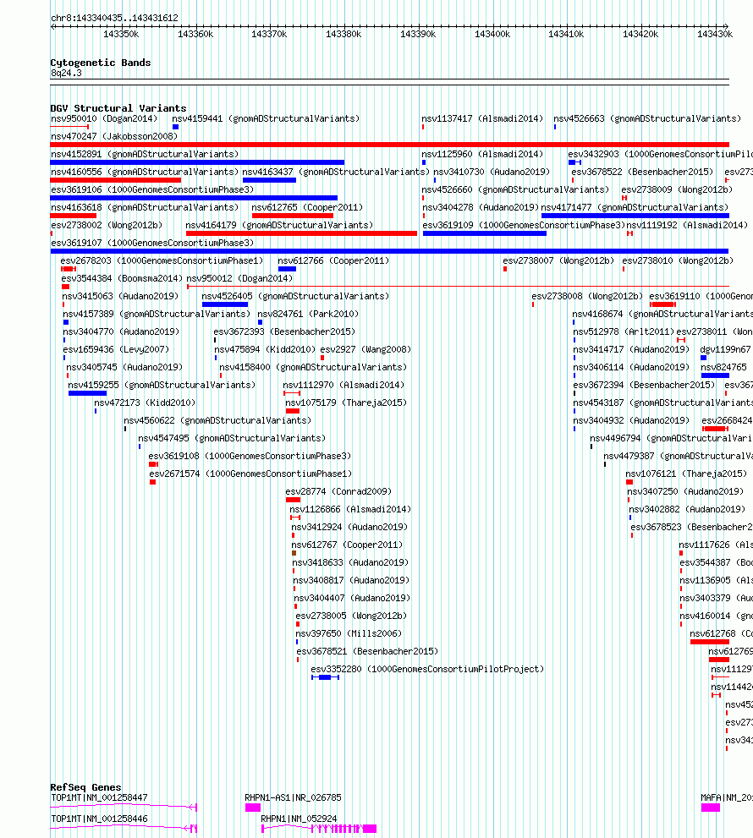Open variant nsv612767 (Cooper2011)
This screenshot has height=838, width=753.
pyautogui.click(x=348, y=545)
